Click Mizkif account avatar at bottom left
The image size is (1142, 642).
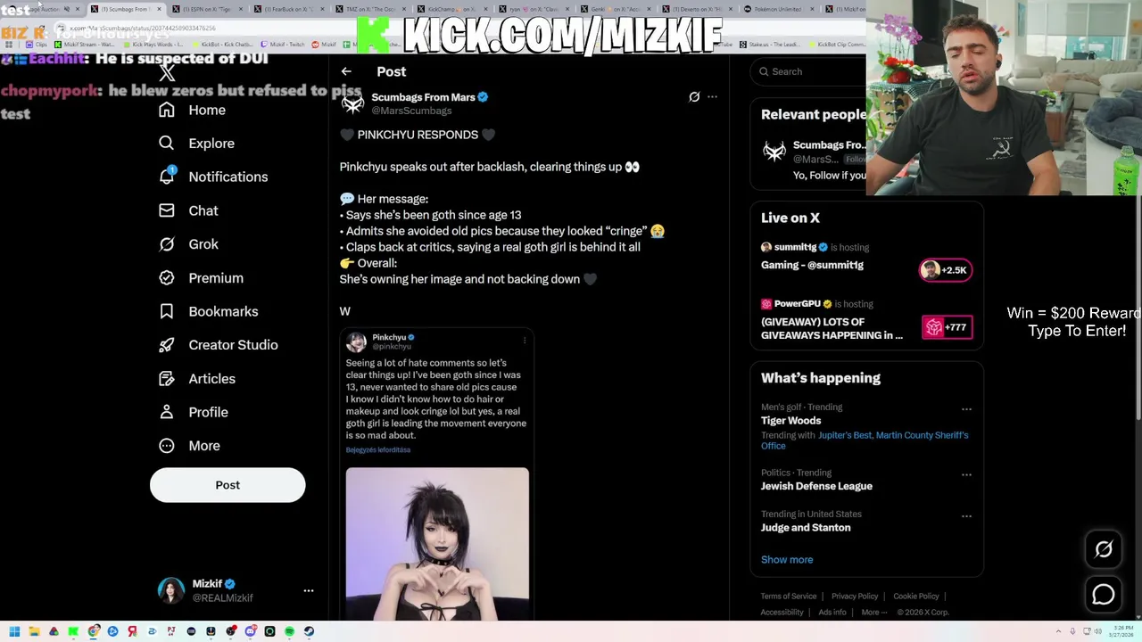(170, 590)
